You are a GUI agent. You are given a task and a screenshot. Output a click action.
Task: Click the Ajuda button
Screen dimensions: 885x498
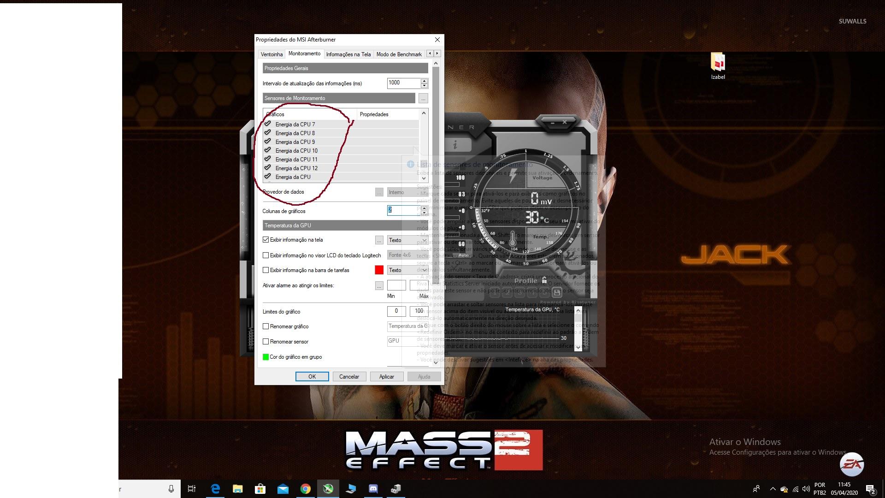pyautogui.click(x=424, y=377)
